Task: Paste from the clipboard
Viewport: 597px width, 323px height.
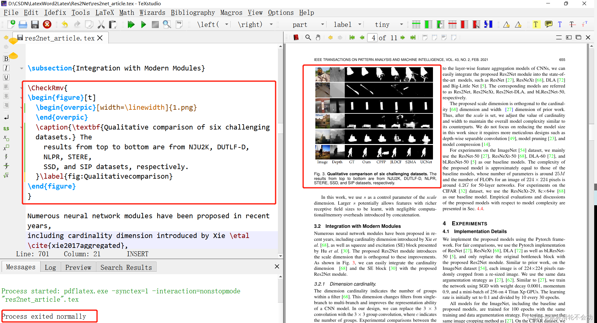Action: [x=113, y=24]
